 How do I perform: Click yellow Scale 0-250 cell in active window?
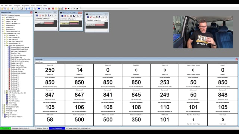click(65, 23)
